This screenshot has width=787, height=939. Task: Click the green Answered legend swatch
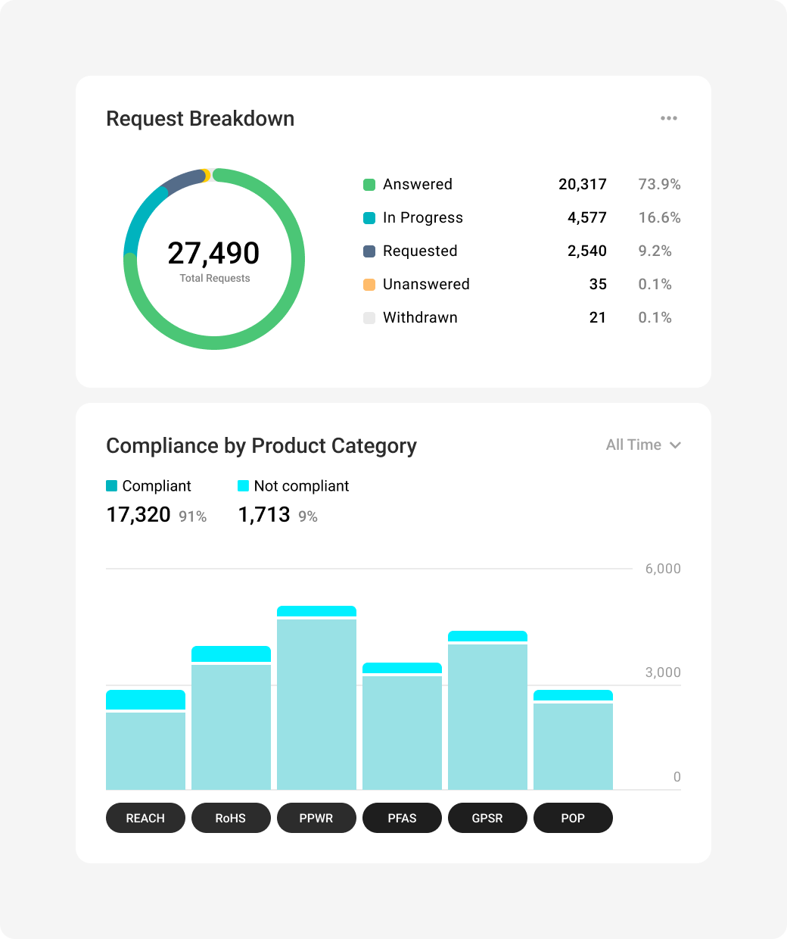pos(369,185)
